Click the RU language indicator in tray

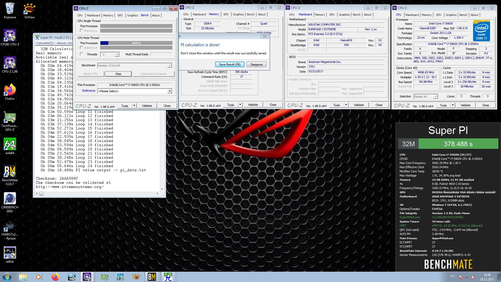point(452,276)
